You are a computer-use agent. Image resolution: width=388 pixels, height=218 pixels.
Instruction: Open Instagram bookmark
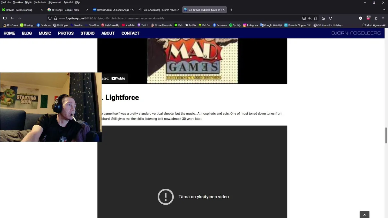[250, 25]
